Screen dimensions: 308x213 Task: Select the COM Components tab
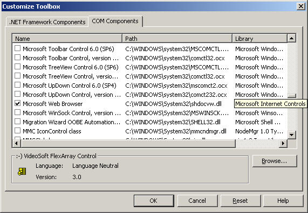click(115, 21)
